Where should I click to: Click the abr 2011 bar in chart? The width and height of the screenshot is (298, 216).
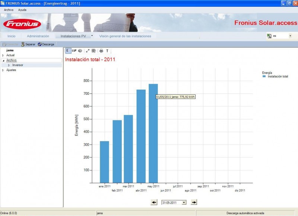click(x=141, y=136)
